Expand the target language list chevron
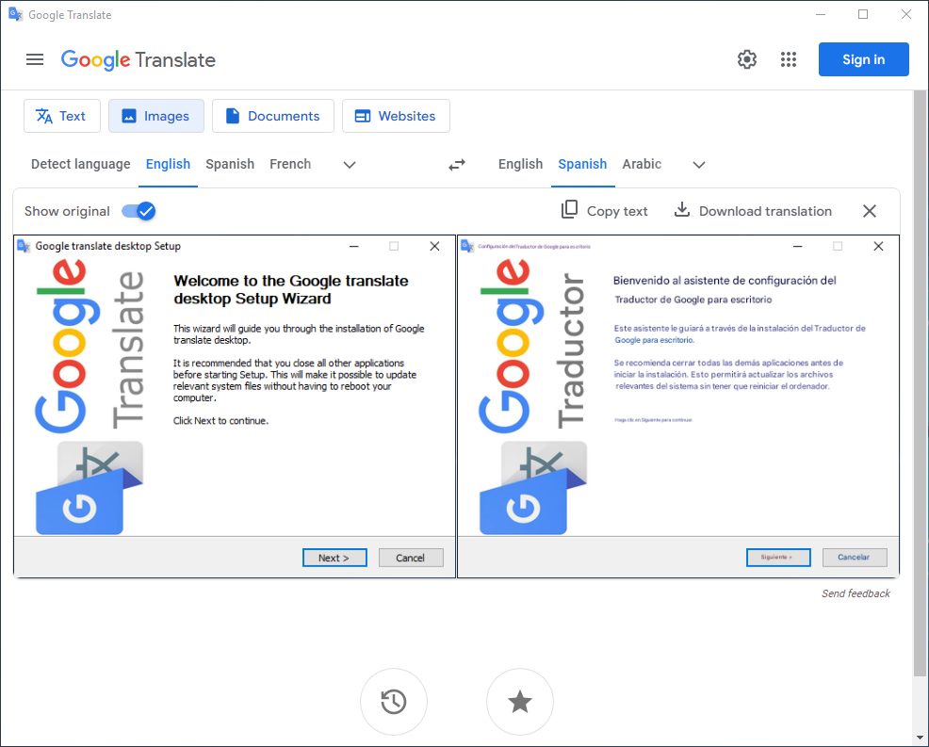929x747 pixels. click(x=699, y=165)
